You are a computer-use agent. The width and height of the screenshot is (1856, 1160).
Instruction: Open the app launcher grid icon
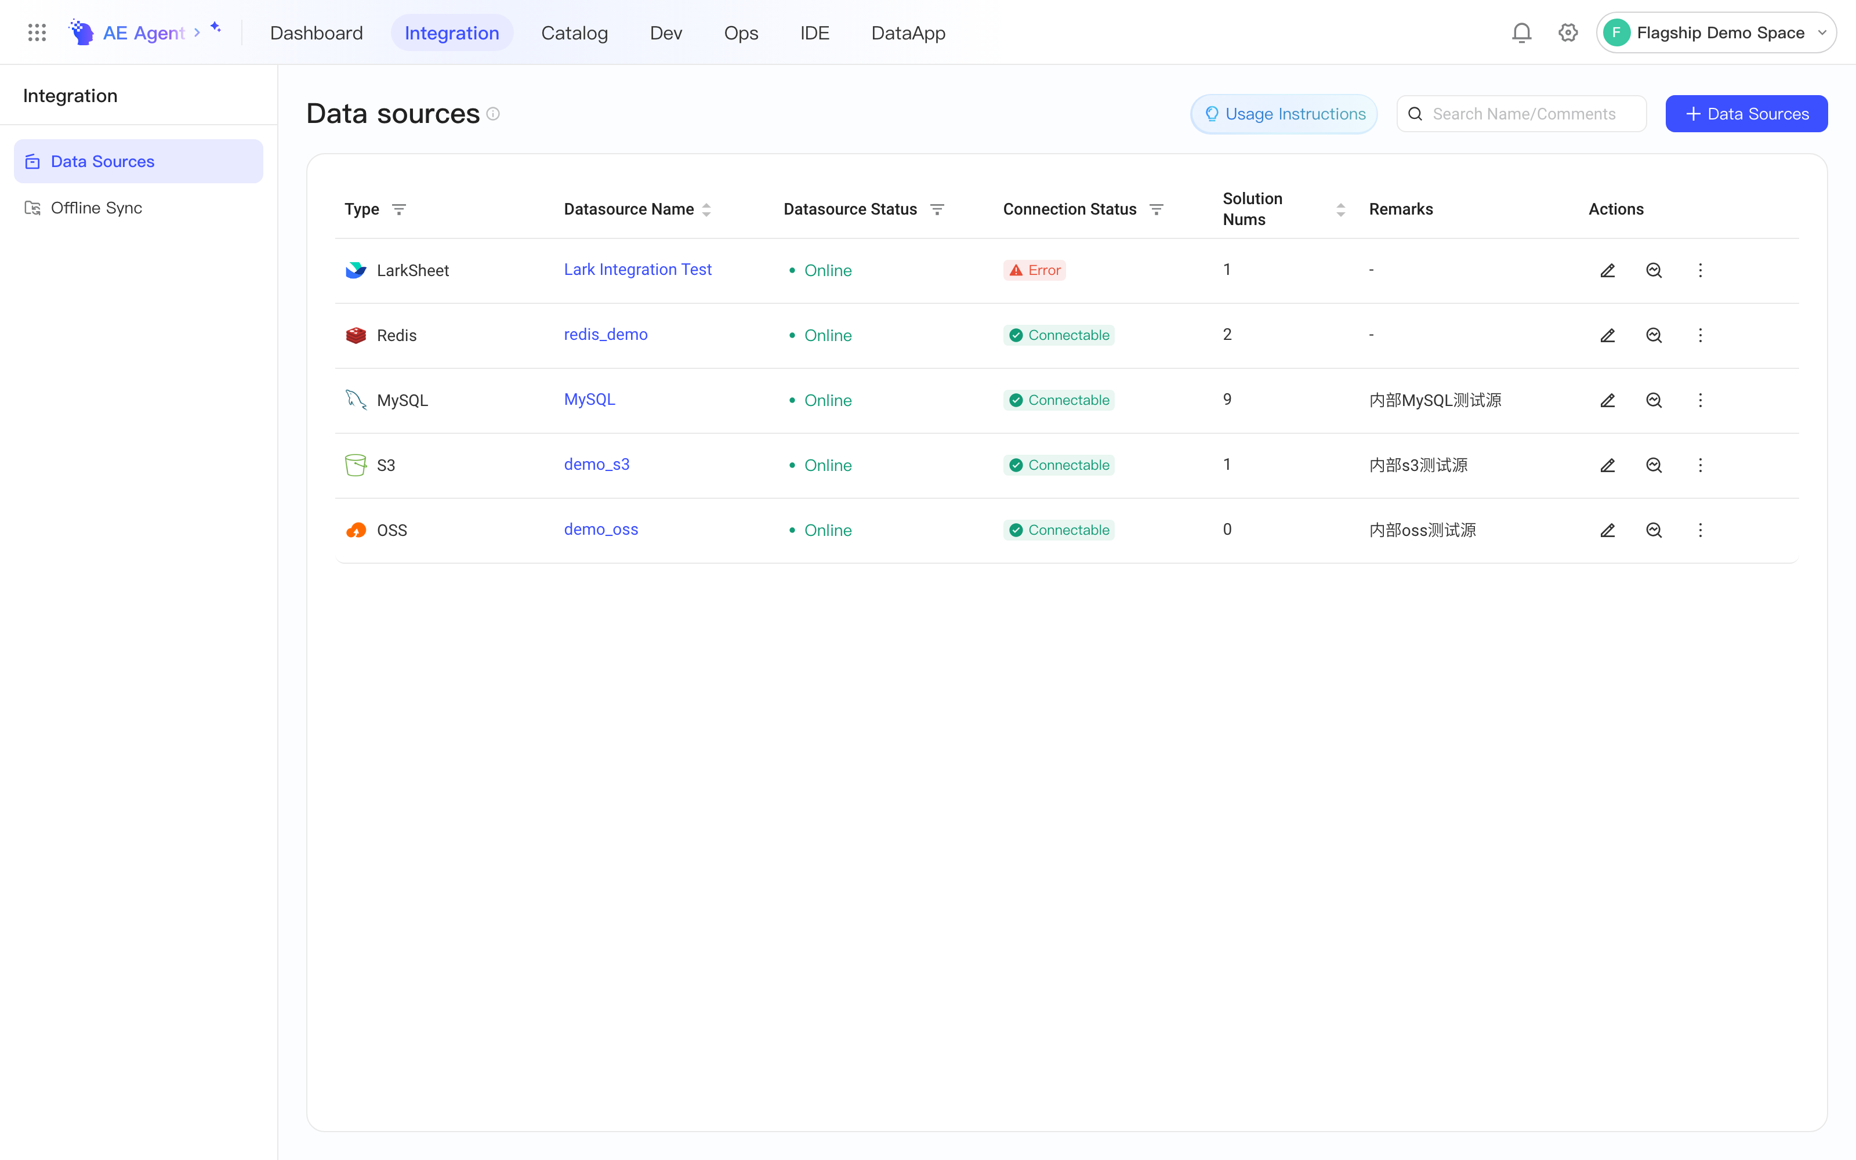coord(37,32)
